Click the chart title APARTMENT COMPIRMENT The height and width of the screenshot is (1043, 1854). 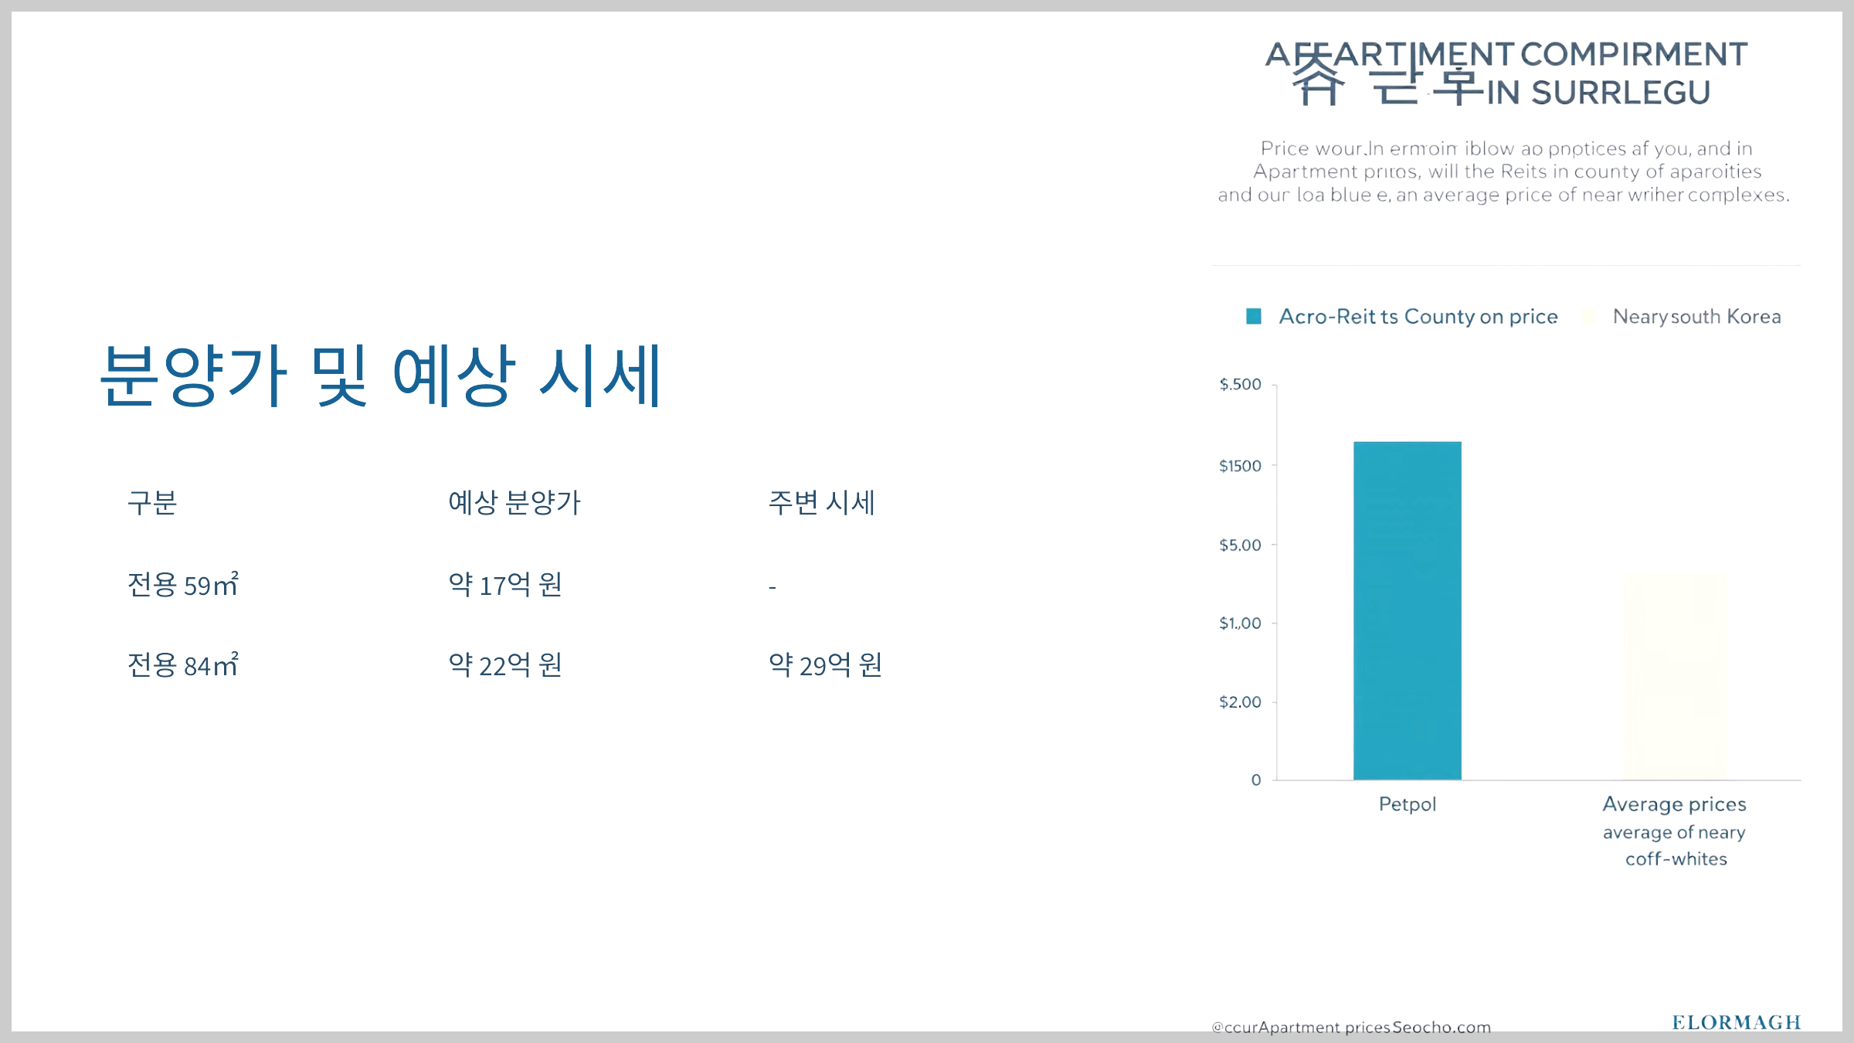coord(1506,56)
